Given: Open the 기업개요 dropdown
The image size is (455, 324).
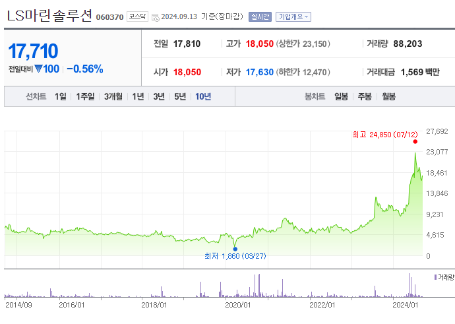Looking at the screenshot, I should pyautogui.click(x=293, y=17).
